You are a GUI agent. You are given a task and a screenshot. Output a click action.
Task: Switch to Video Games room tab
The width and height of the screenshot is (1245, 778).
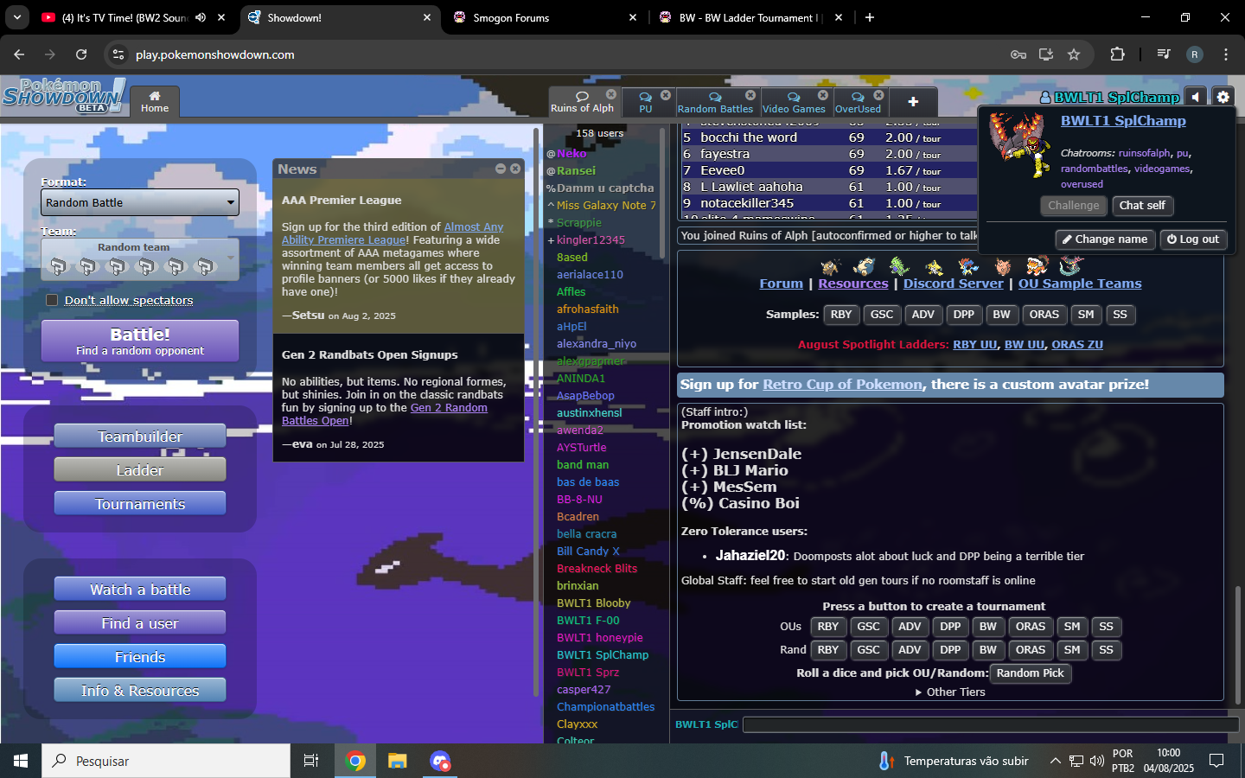[x=794, y=102]
